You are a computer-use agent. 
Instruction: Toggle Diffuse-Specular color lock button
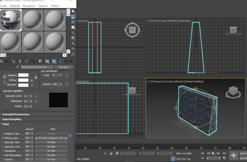[x=5, y=82]
